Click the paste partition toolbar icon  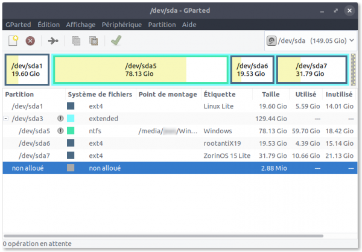[x=94, y=41]
